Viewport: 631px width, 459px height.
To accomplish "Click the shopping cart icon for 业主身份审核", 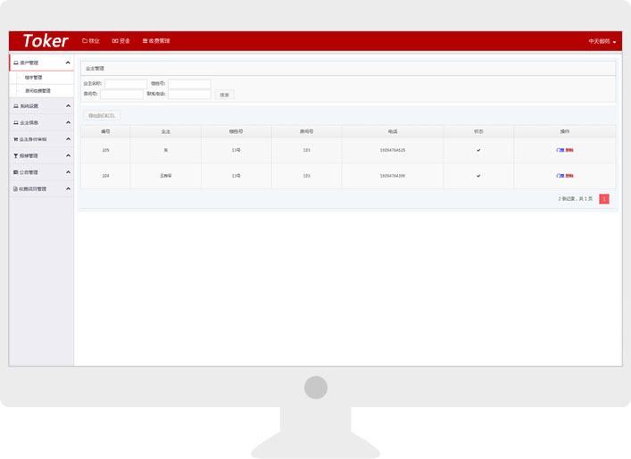I will click(x=15, y=139).
